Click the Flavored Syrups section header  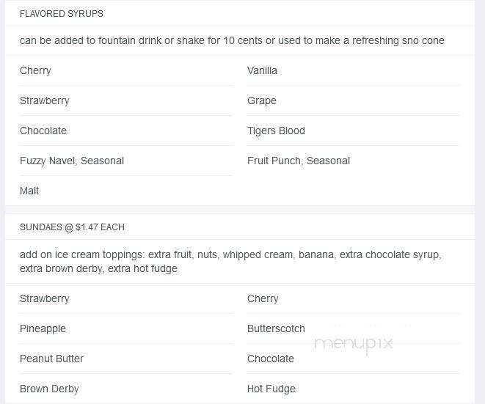62,14
